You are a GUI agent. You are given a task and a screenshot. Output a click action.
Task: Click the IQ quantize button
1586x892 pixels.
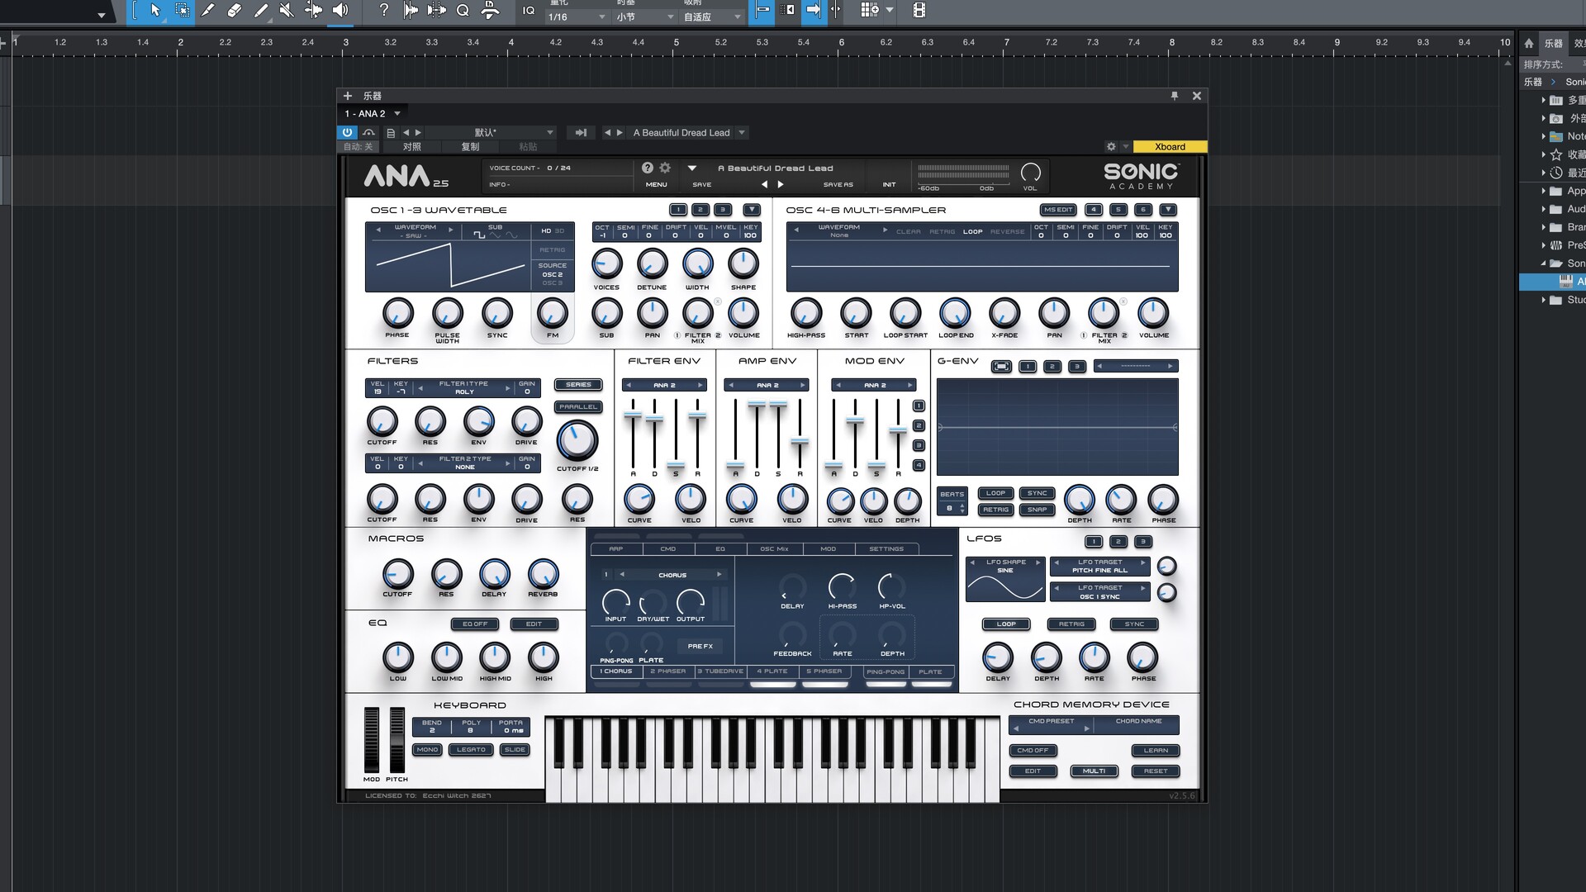tap(529, 11)
